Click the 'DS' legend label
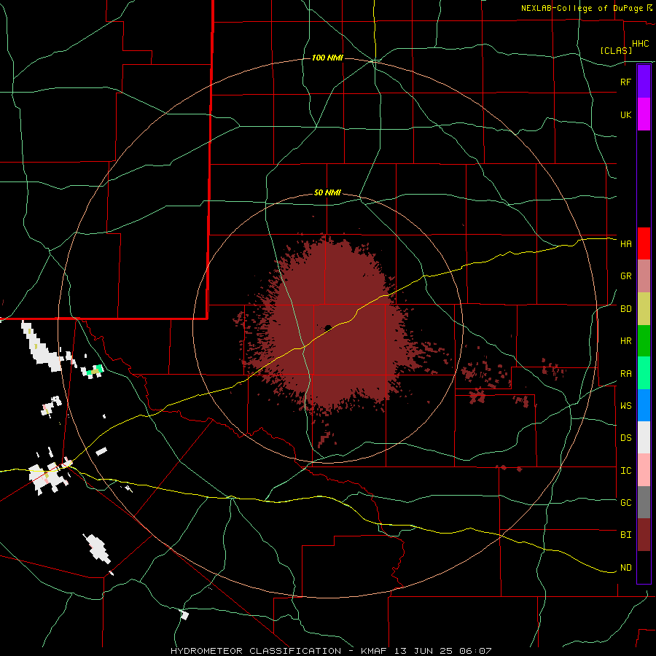This screenshot has width=656, height=656. 625,438
